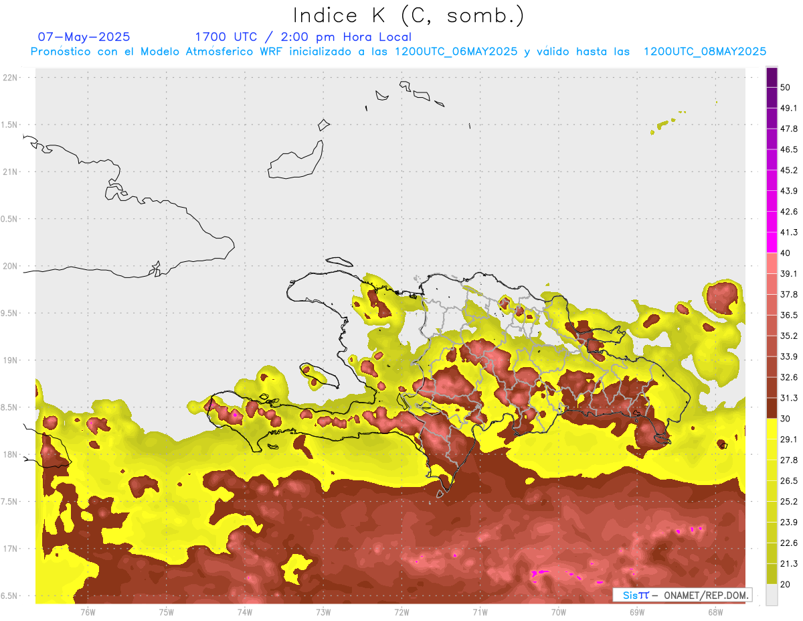
Task: Select the '71W' longitude label
Action: tap(480, 612)
